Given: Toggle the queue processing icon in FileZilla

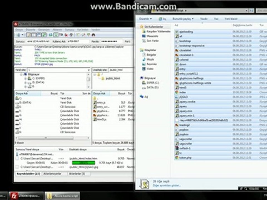Looking at the screenshot, I should [56, 35].
